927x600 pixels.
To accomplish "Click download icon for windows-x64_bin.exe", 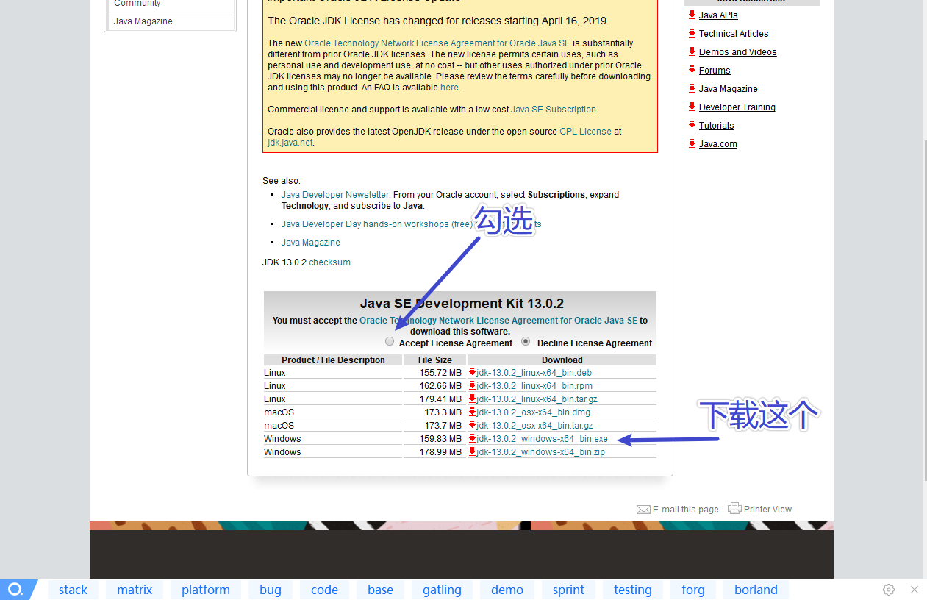I will (472, 438).
